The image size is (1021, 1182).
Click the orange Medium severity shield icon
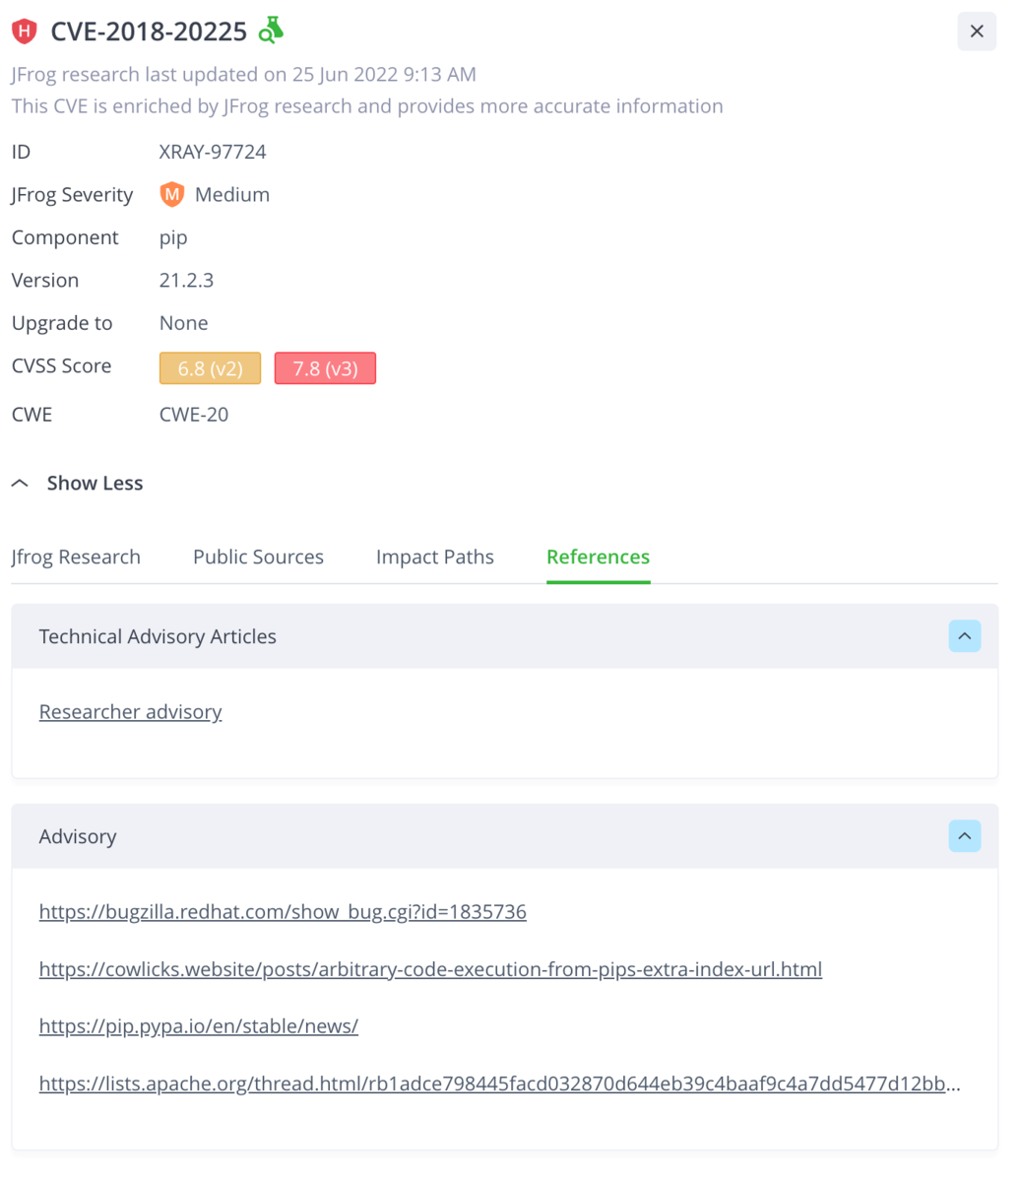[172, 195]
